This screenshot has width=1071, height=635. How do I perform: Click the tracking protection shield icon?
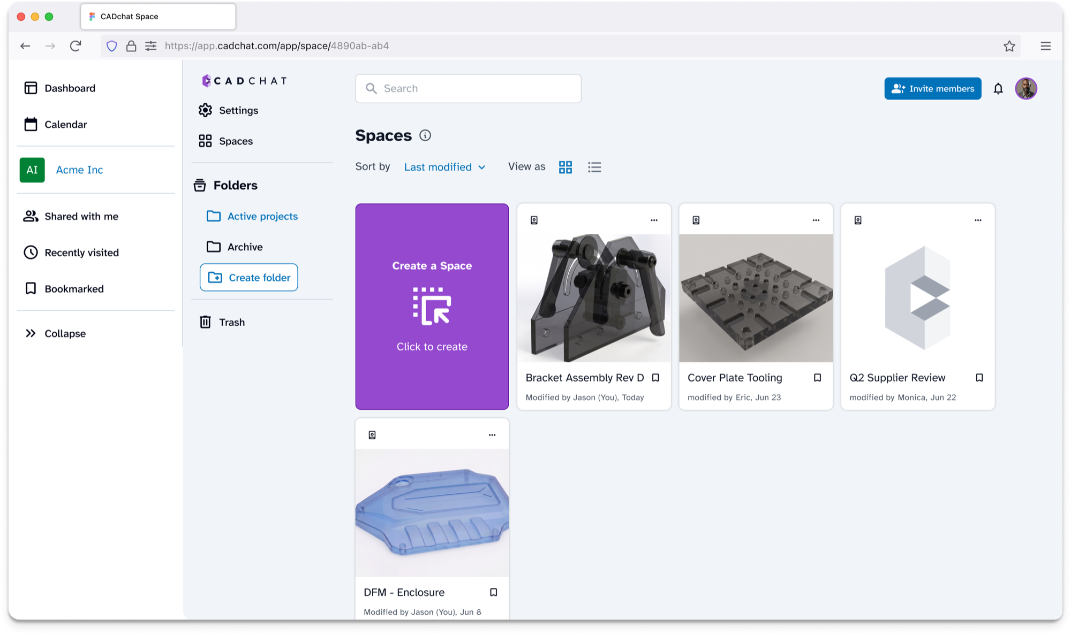point(111,46)
